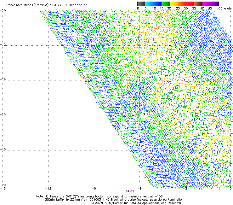The height and width of the screenshot is (205, 233).
Task: Select the green 15-20 knots legend swatch
Action: coord(166,4)
